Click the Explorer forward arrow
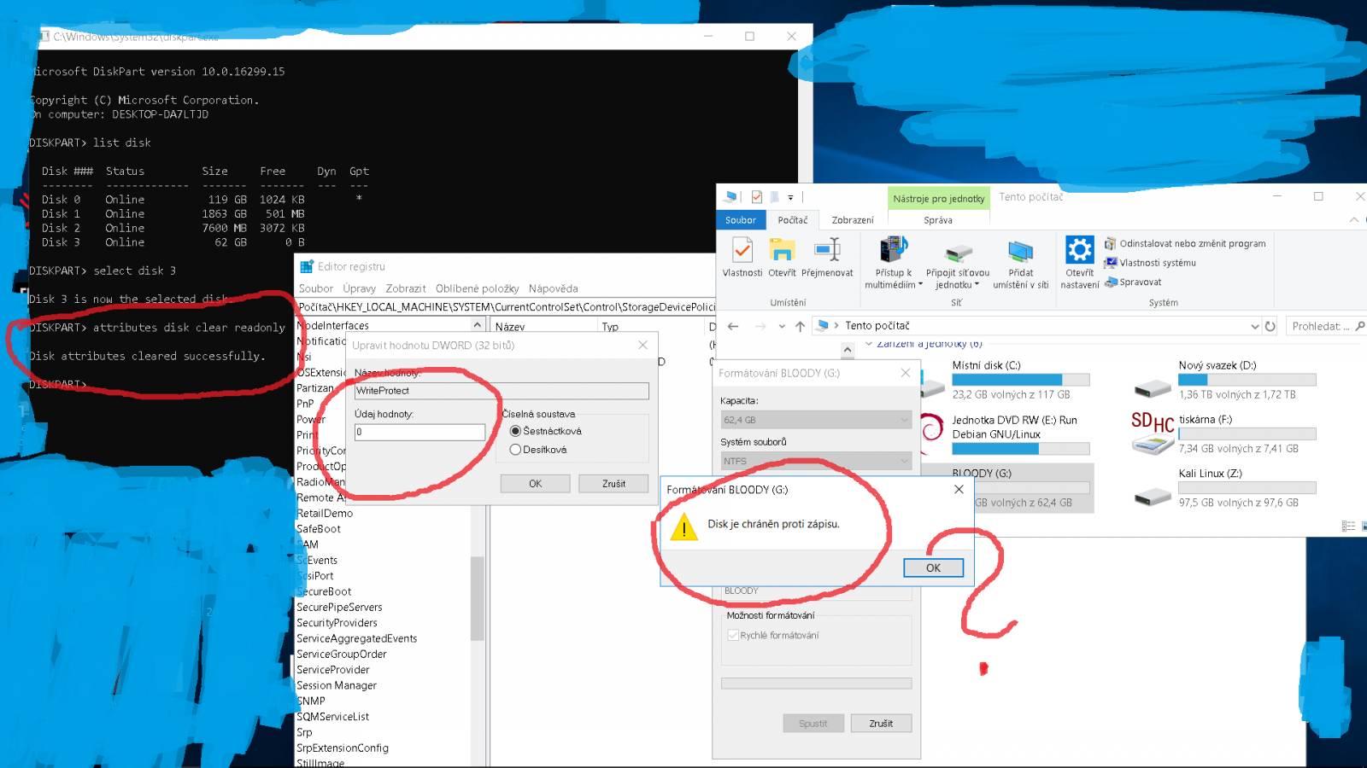 click(760, 326)
